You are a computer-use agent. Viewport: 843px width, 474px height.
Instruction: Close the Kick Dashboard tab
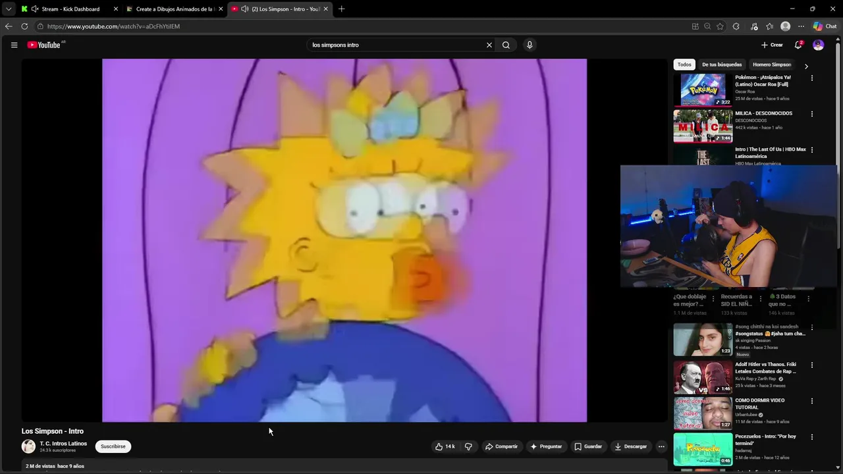[116, 9]
